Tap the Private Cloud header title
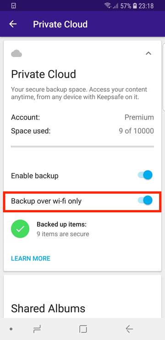Screen dimensions: 165x340 [x=60, y=24]
